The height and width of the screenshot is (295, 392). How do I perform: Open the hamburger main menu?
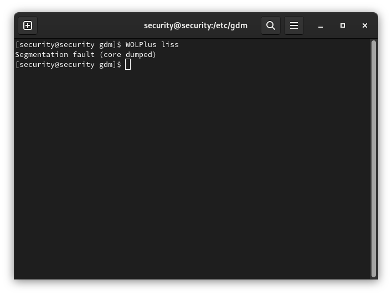294,25
